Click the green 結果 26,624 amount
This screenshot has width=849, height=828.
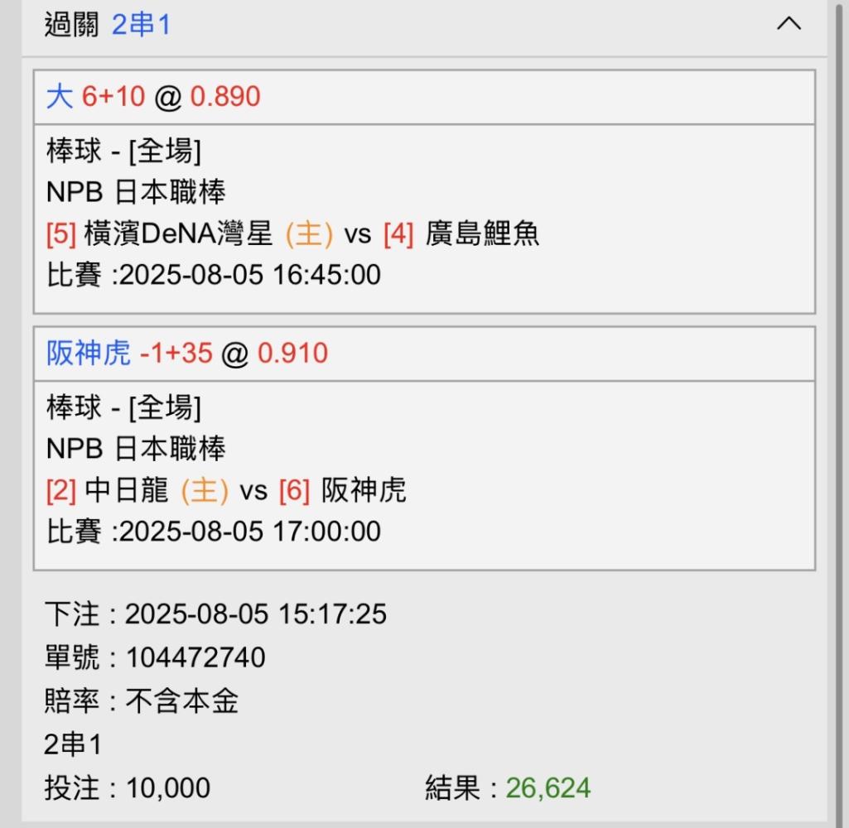click(x=548, y=788)
